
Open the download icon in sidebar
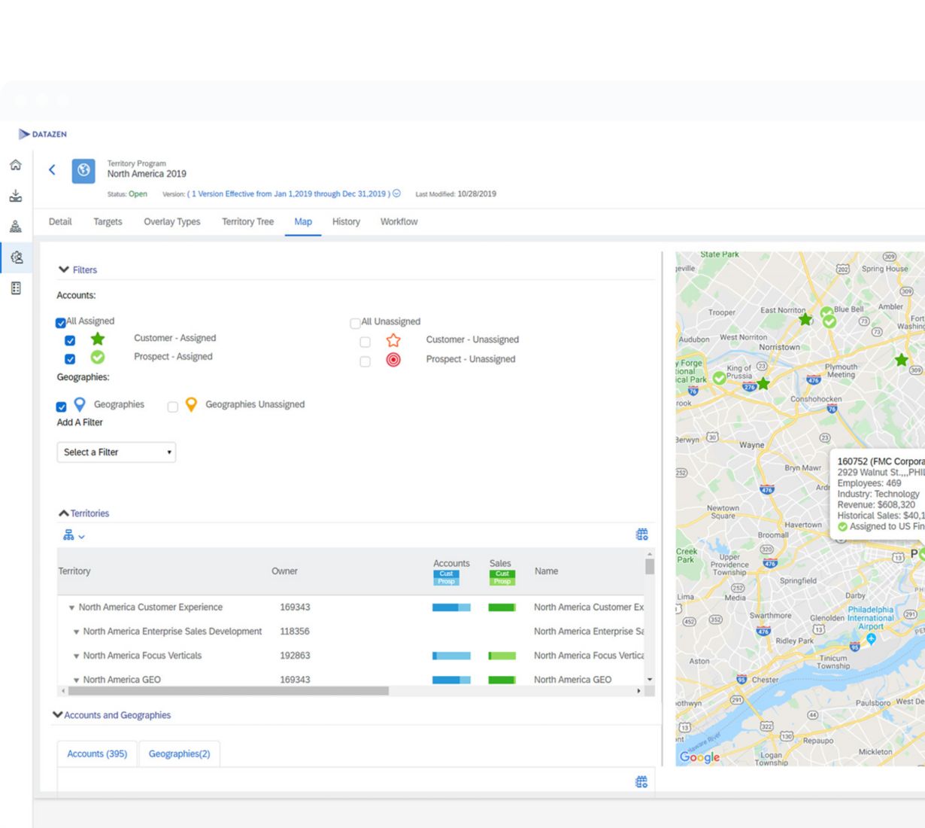tap(15, 196)
